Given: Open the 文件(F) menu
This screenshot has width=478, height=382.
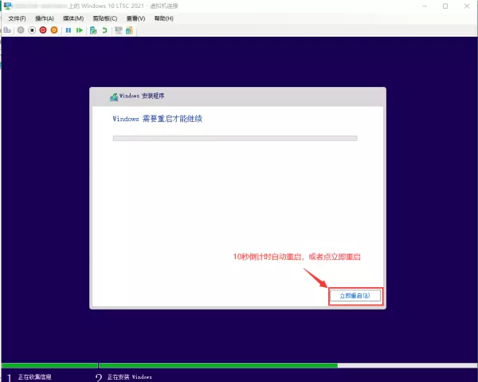Looking at the screenshot, I should coord(17,18).
